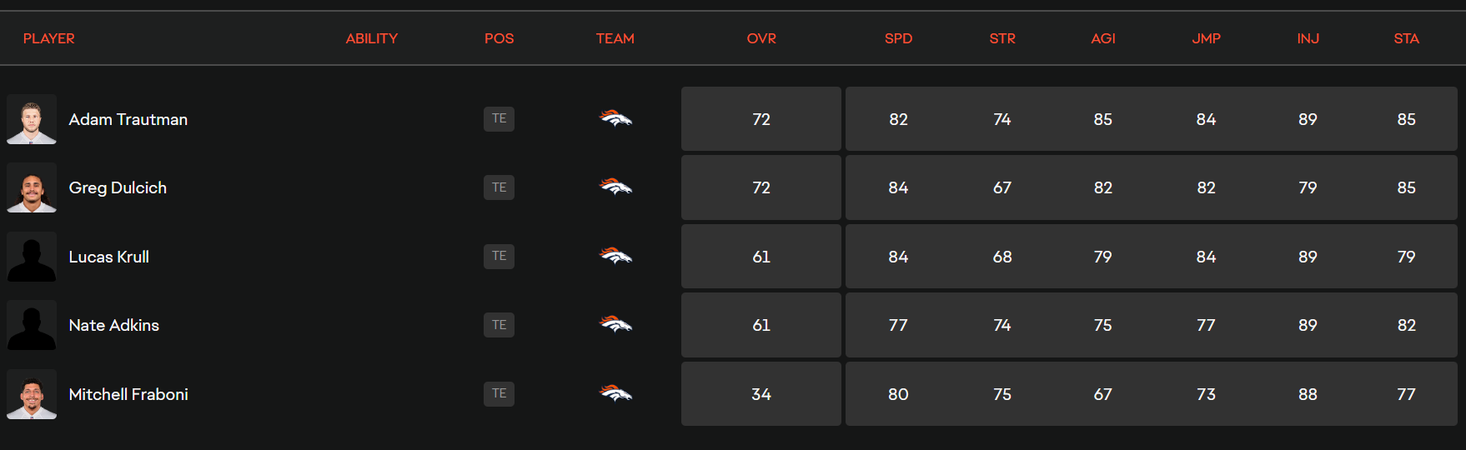Screen dimensions: 1466x450
Task: Click Broncos logo in Lucas Krull row
Action: (615, 257)
